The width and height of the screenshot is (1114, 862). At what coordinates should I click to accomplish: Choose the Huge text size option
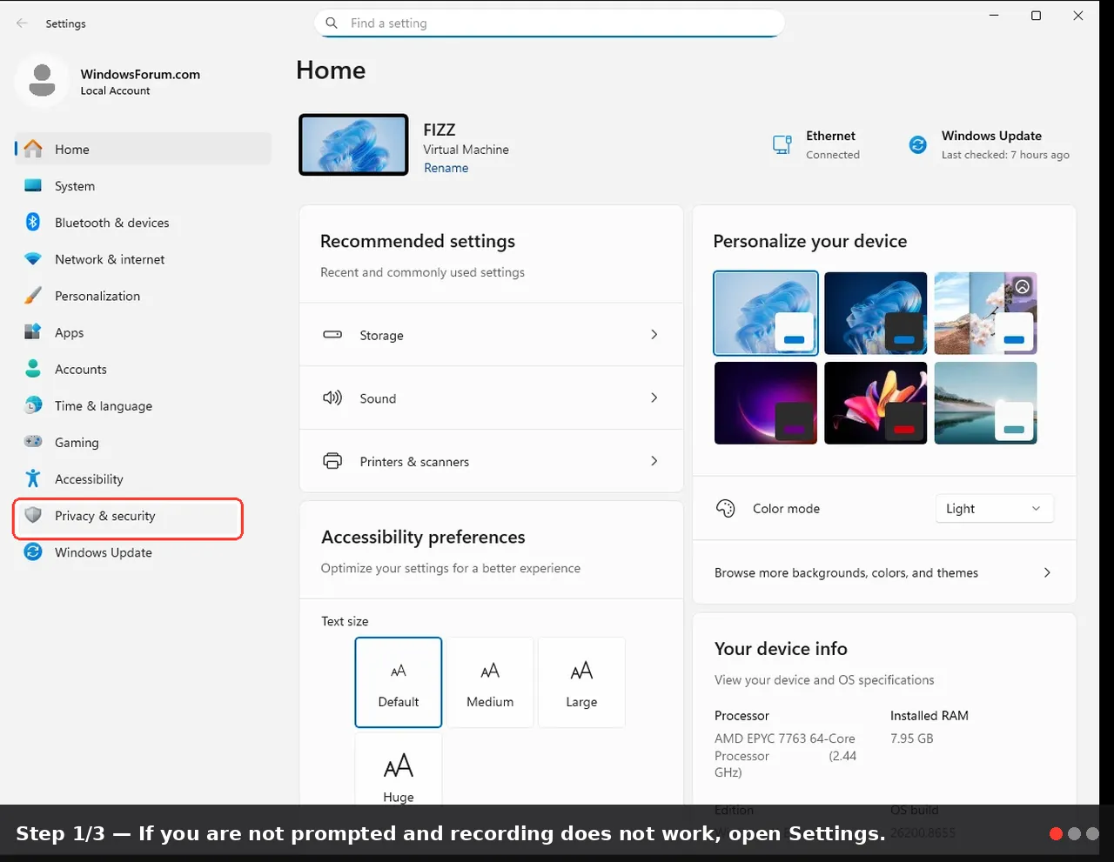click(399, 771)
